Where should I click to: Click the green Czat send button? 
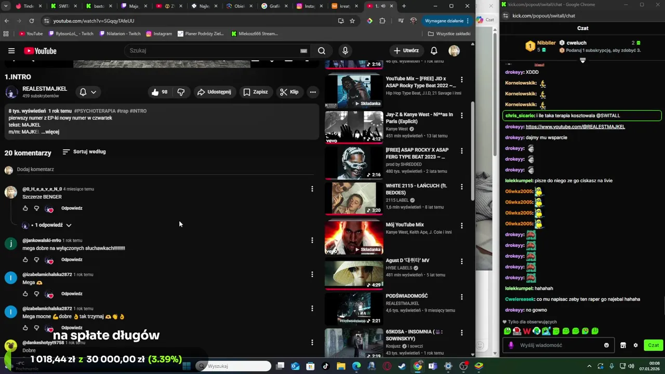pyautogui.click(x=653, y=345)
